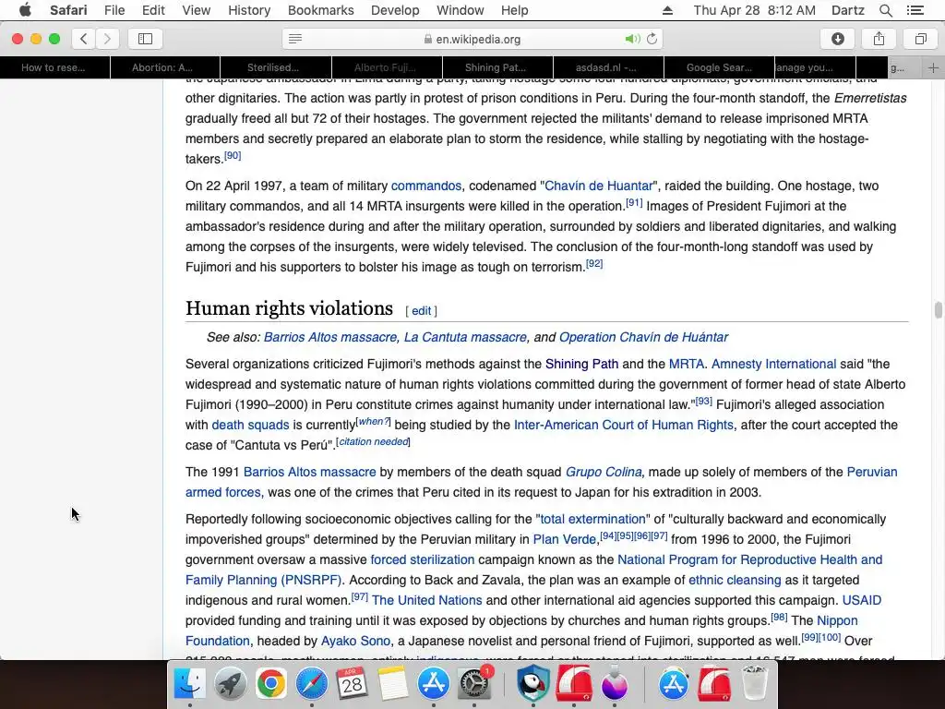Open the Trash in the Dock
Image resolution: width=945 pixels, height=709 pixels.
click(x=755, y=684)
